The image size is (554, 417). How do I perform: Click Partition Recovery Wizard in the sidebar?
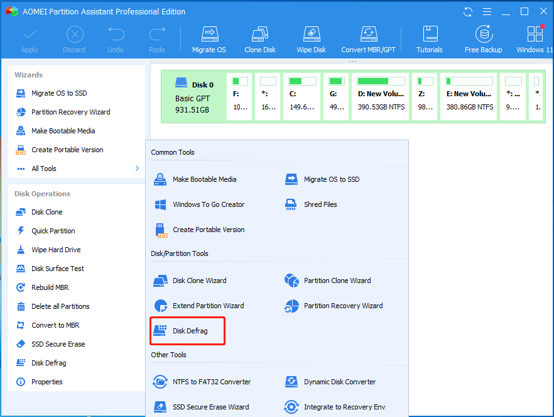[70, 112]
